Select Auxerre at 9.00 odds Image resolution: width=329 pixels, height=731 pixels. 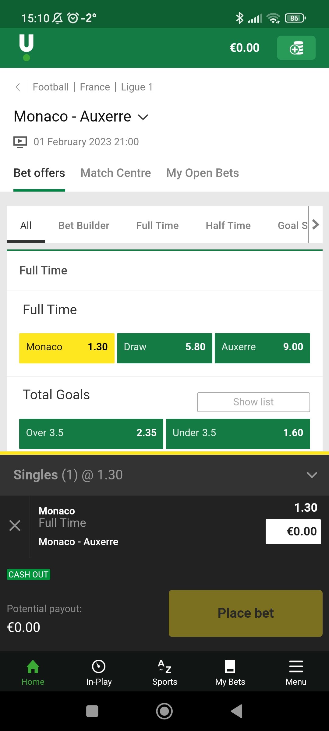coord(262,348)
